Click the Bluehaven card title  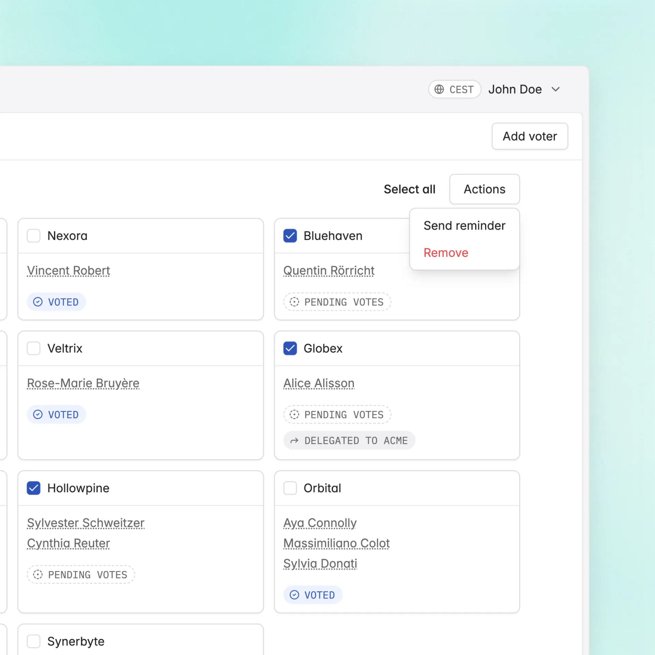tap(333, 236)
